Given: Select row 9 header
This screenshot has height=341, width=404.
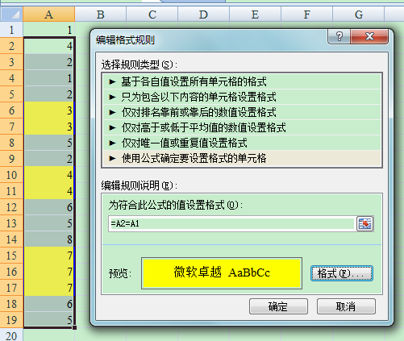Looking at the screenshot, I should 11,159.
